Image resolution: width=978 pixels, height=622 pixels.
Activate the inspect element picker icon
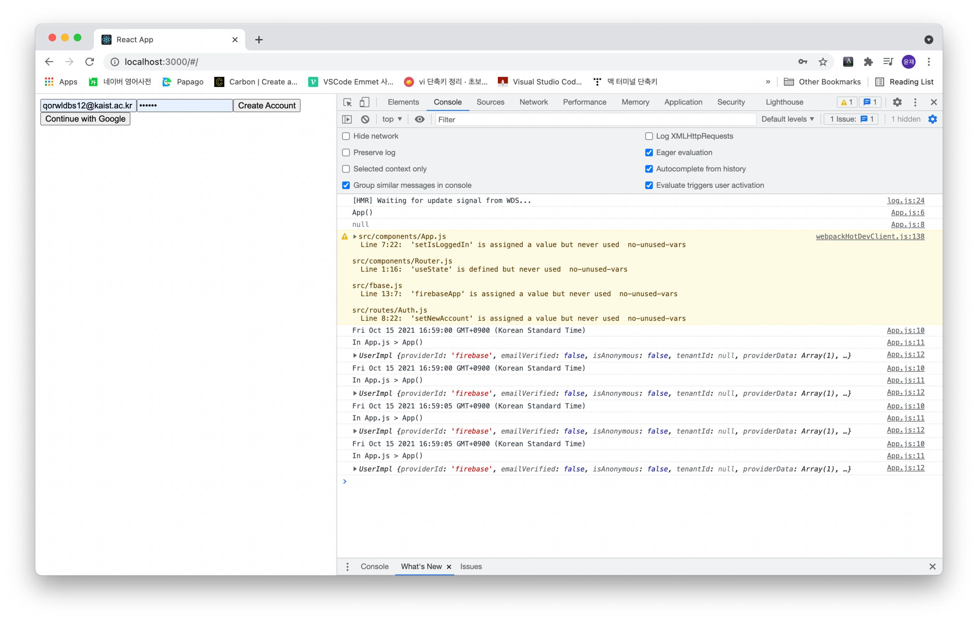point(347,102)
